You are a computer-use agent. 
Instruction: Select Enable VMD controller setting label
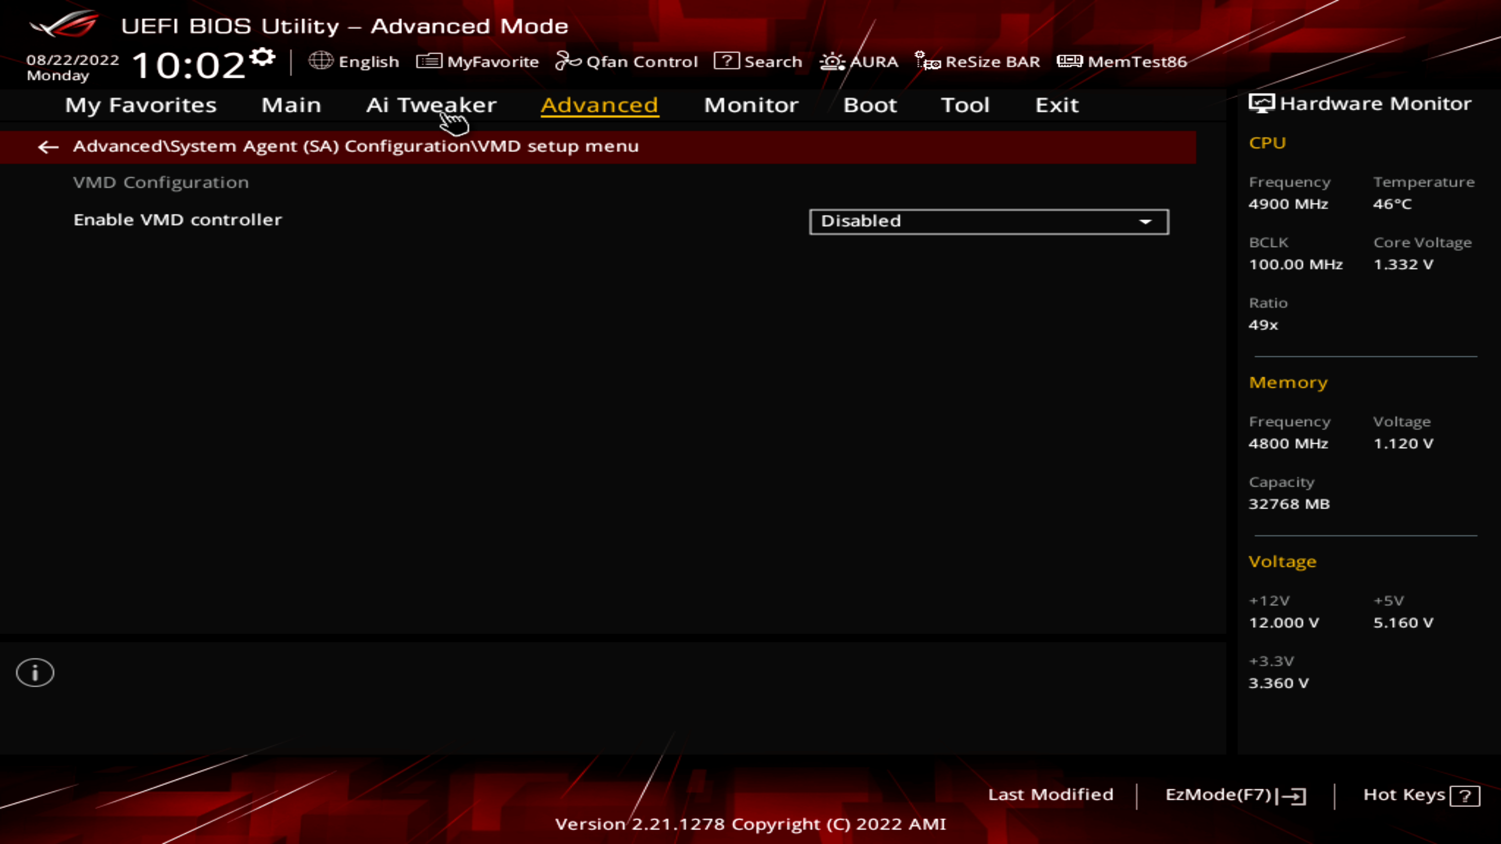[x=178, y=220]
